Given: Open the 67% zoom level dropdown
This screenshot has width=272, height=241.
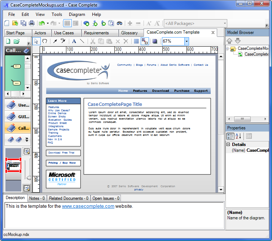Looking at the screenshot, I should (x=187, y=41).
